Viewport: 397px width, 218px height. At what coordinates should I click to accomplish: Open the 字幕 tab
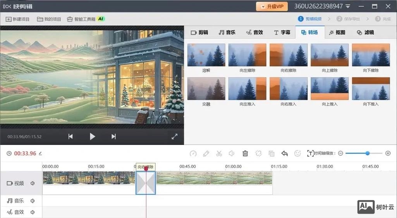(282, 32)
